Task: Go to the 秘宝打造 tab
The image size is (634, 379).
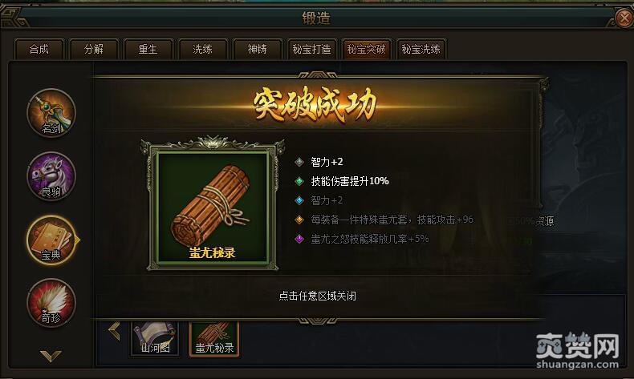Action: [x=311, y=49]
